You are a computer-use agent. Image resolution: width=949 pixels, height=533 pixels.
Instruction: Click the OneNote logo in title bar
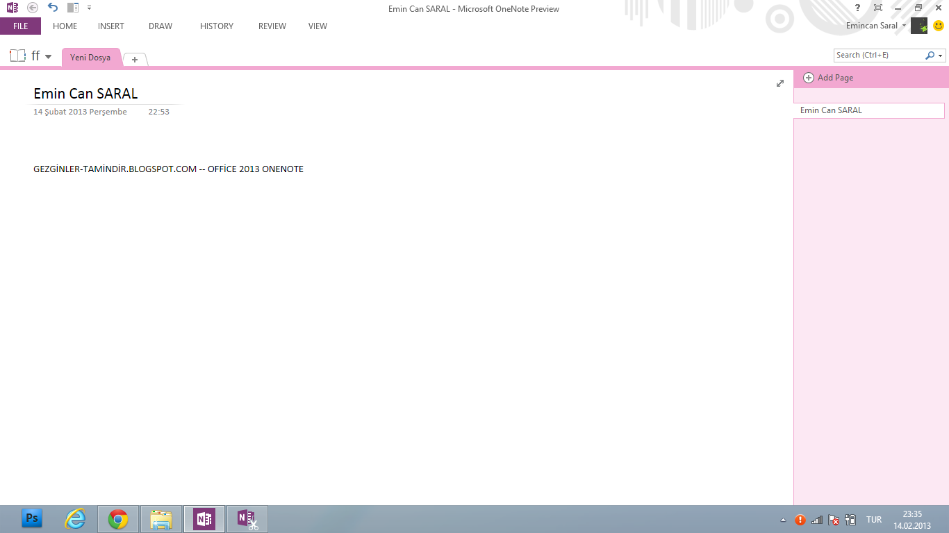coord(13,8)
